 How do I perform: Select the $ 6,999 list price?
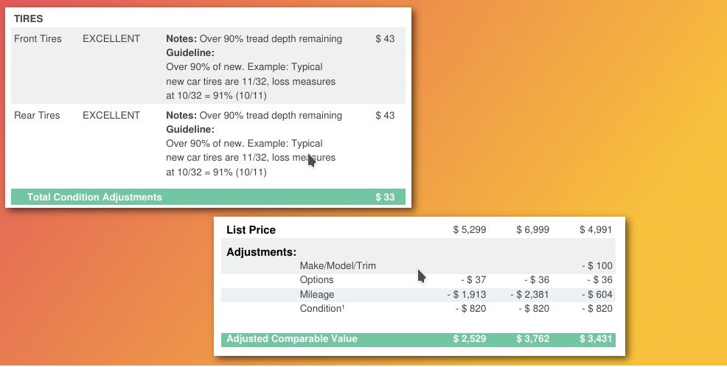[533, 230]
